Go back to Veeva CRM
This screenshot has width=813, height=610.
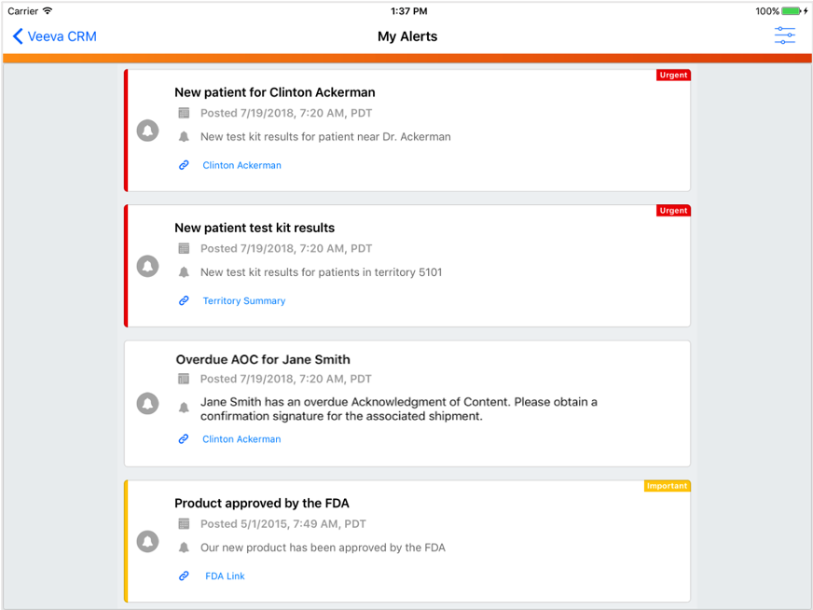pos(55,37)
